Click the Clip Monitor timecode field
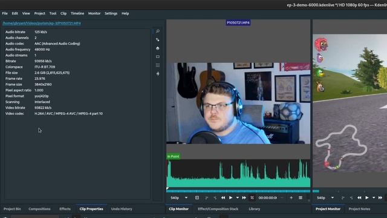 click(267, 198)
